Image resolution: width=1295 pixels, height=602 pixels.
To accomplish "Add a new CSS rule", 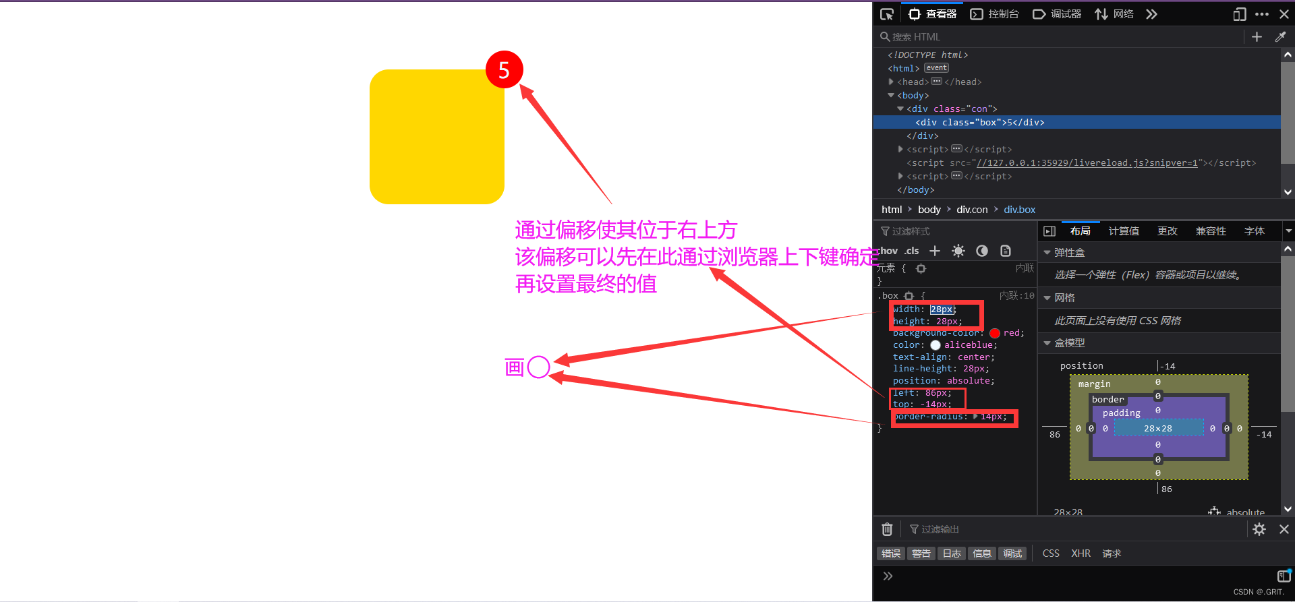I will tap(934, 251).
